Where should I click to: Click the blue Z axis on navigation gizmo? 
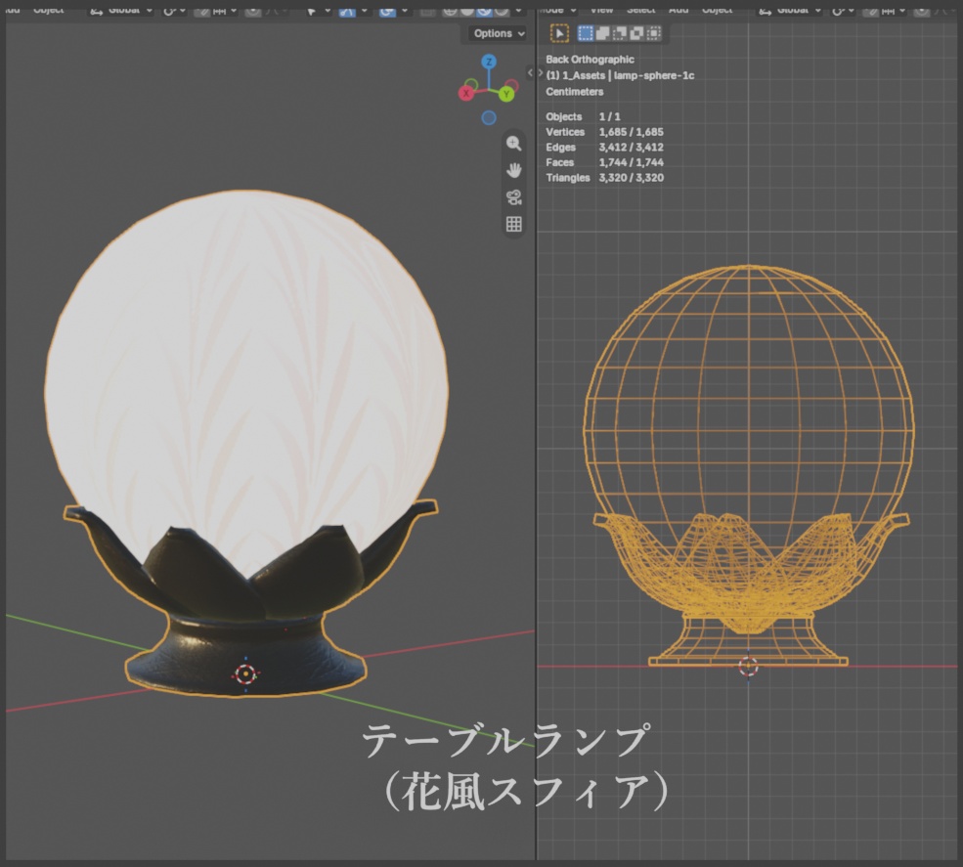[x=489, y=62]
